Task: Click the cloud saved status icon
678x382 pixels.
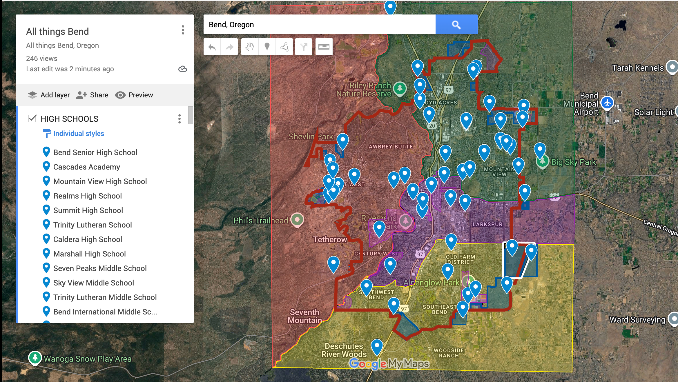Action: (x=182, y=69)
